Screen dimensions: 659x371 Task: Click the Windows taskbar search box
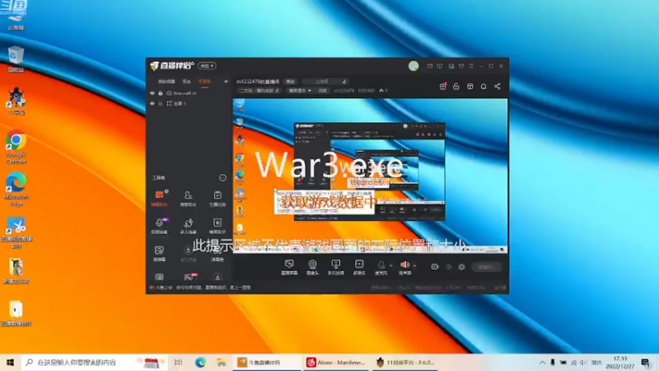click(x=94, y=362)
